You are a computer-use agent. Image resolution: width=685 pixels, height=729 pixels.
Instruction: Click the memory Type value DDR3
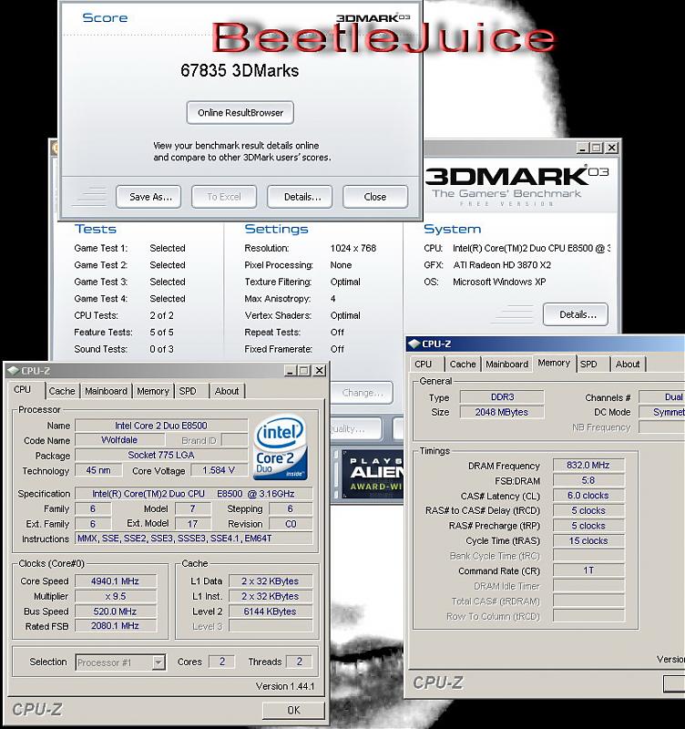502,397
